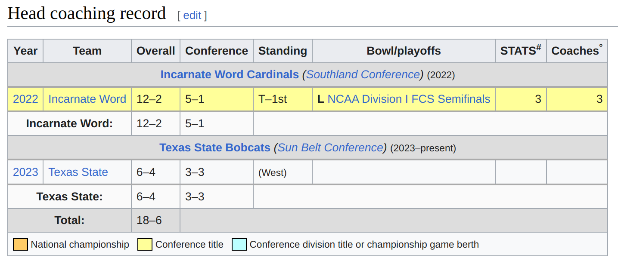This screenshot has height=267, width=618.
Task: Click the 2023 season year link
Action: (x=25, y=172)
